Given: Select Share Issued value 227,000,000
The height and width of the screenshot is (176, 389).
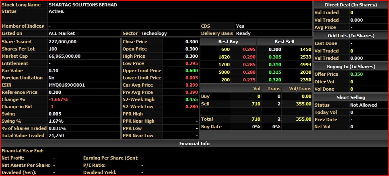Looking at the screenshot, I should pos(62,42).
